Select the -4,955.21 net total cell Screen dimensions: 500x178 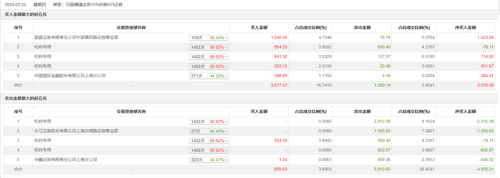[x=484, y=169]
